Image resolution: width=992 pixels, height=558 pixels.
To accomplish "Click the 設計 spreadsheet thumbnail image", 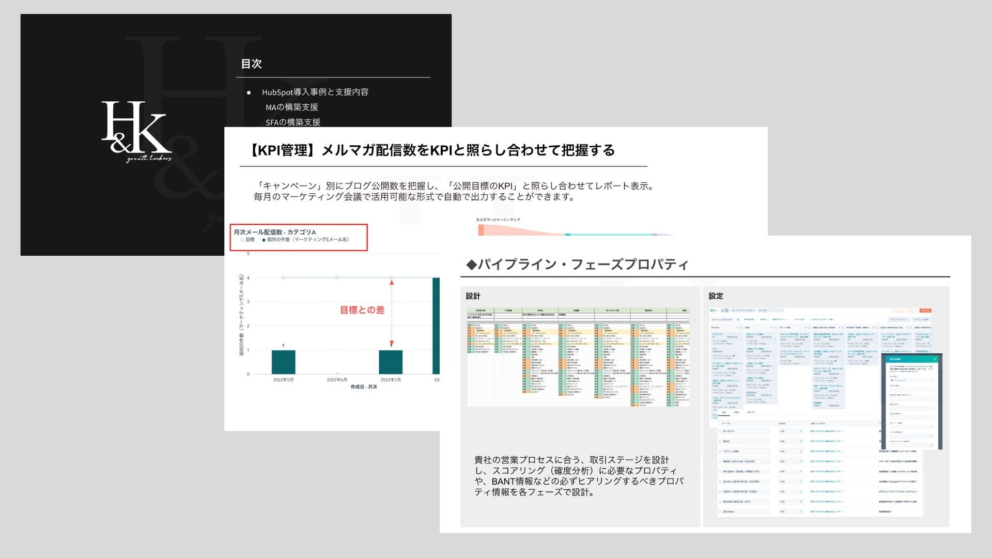I will click(578, 357).
